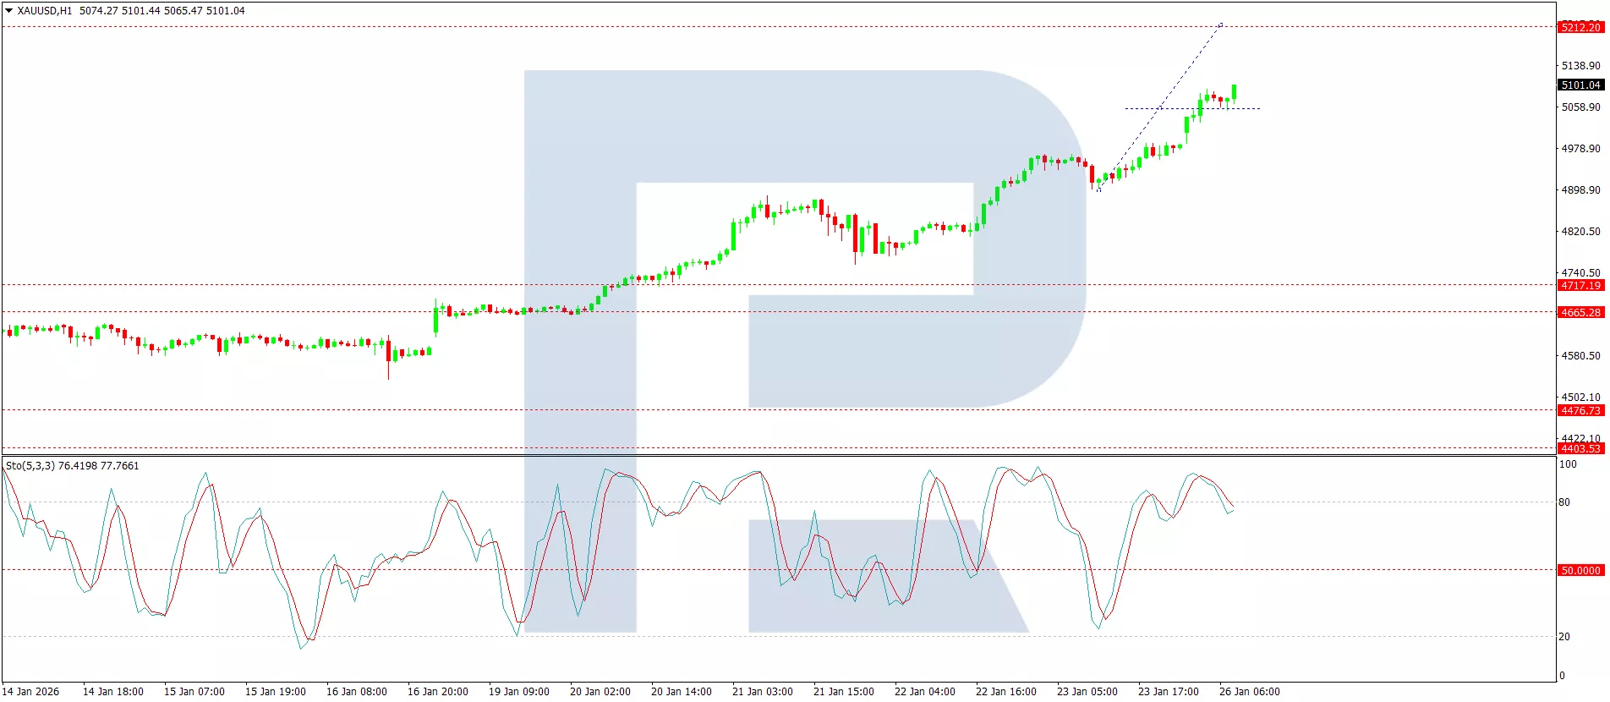The height and width of the screenshot is (702, 1610).
Task: Click the triangle arrow beside XAUUSD,H1
Action: click(x=8, y=11)
